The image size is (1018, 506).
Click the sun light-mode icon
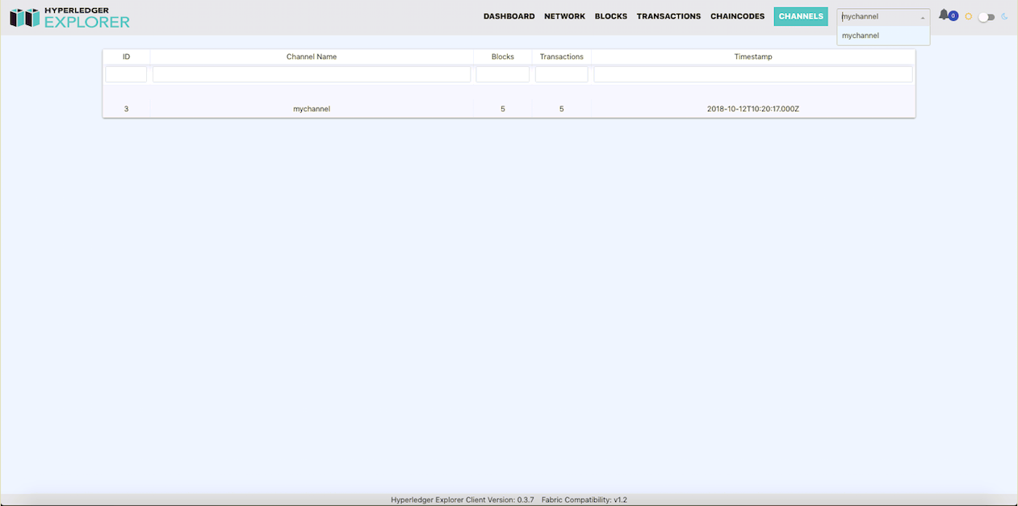pyautogui.click(x=969, y=17)
